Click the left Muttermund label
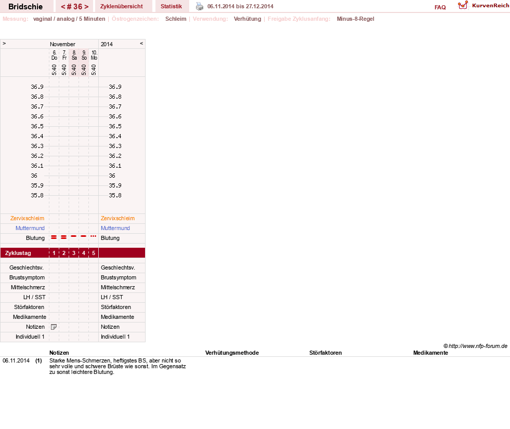 pyautogui.click(x=30, y=228)
